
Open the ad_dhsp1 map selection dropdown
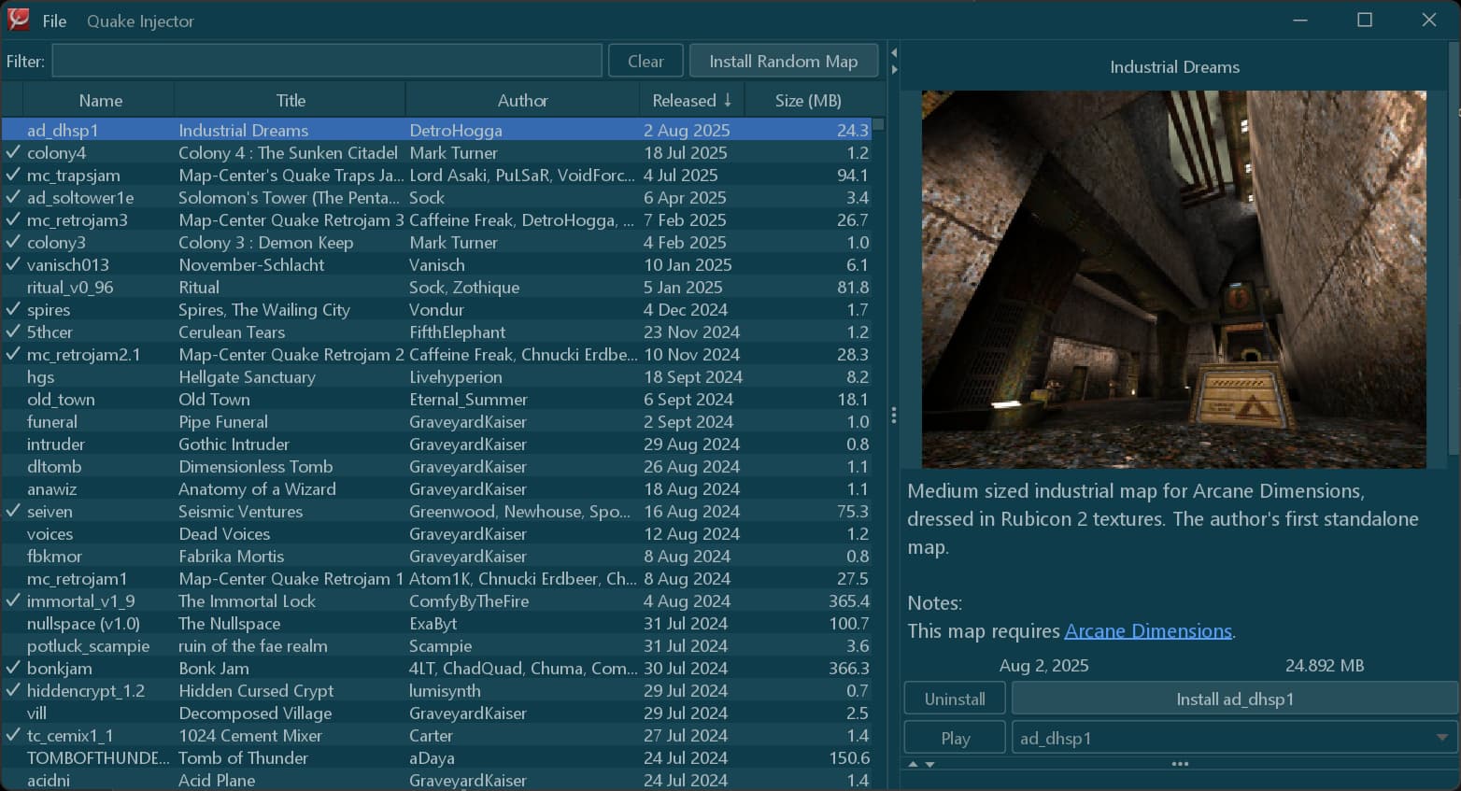pyautogui.click(x=1441, y=738)
